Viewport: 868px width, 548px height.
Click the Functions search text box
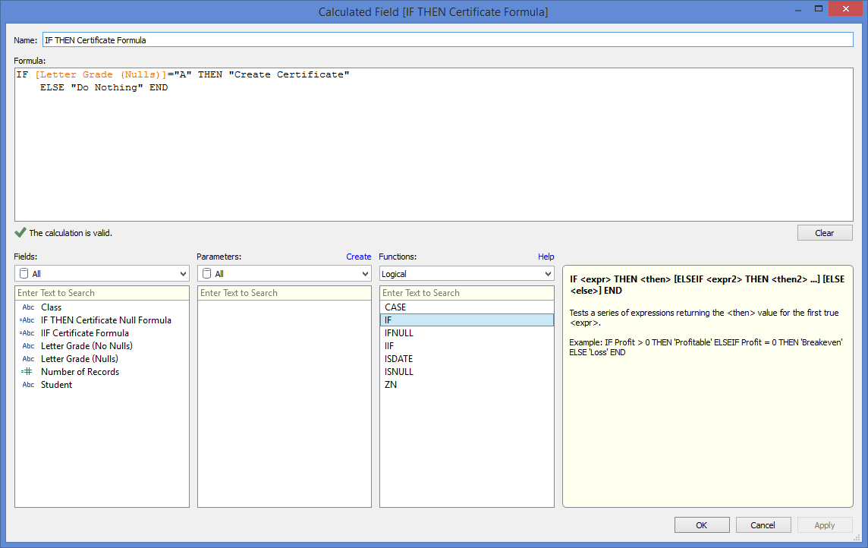[467, 293]
